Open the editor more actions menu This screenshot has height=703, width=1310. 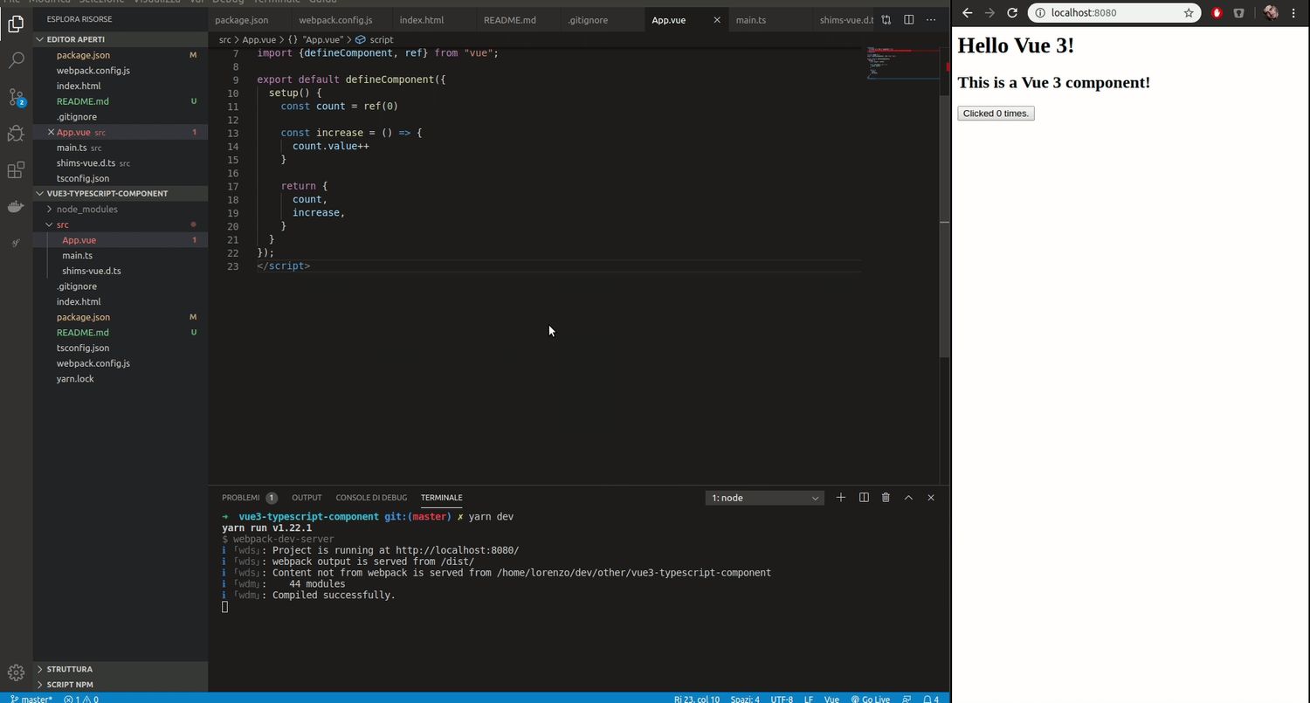pos(930,20)
